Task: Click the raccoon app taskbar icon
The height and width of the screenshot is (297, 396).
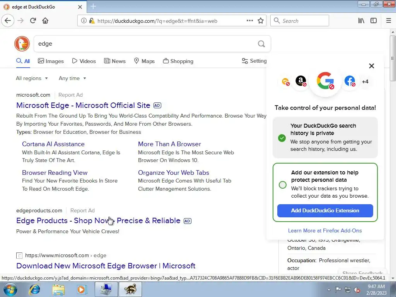Action: click(130, 289)
